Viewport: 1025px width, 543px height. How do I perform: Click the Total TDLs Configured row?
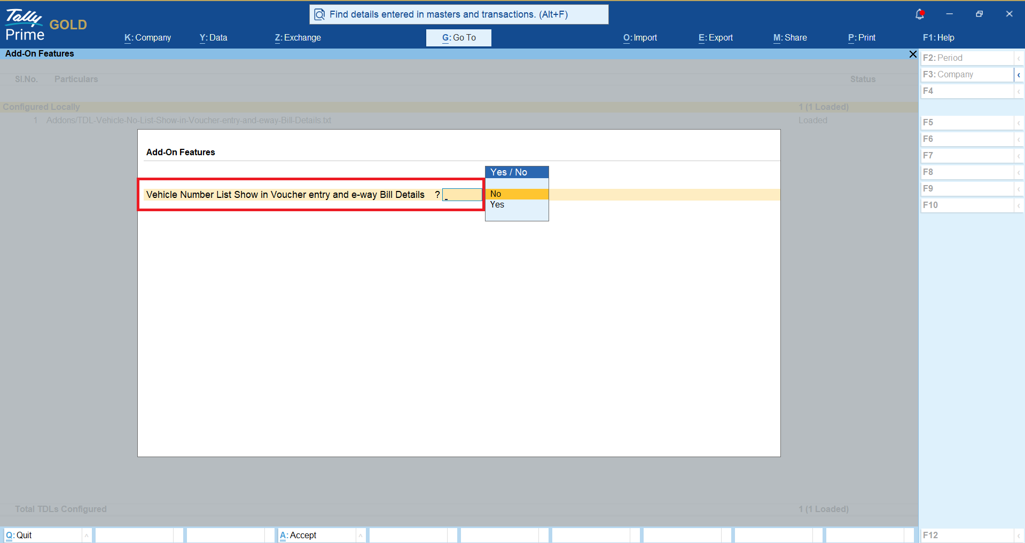(x=459, y=509)
